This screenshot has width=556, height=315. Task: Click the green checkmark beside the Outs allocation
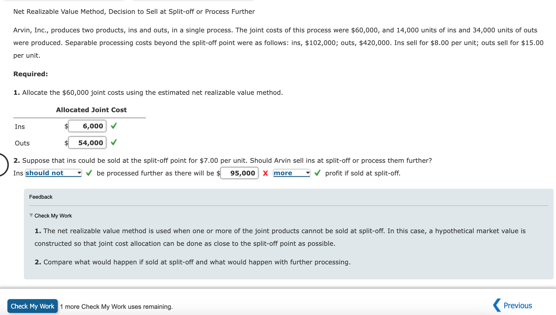pyautogui.click(x=114, y=142)
